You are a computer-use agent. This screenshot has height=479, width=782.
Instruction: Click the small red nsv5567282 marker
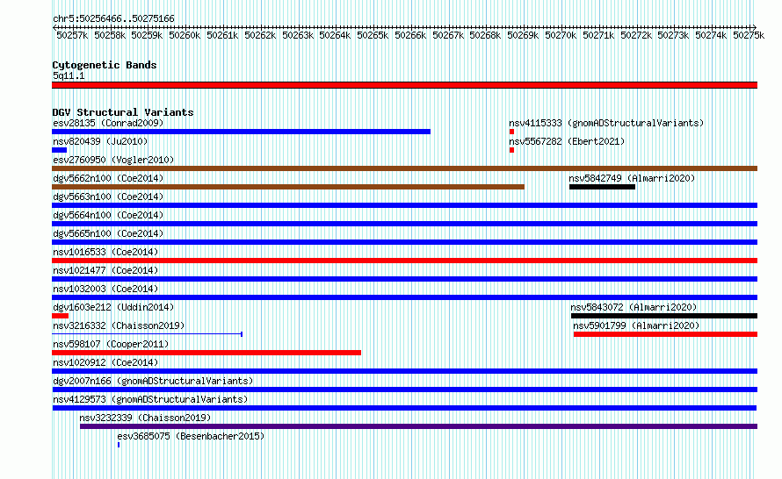(511, 150)
